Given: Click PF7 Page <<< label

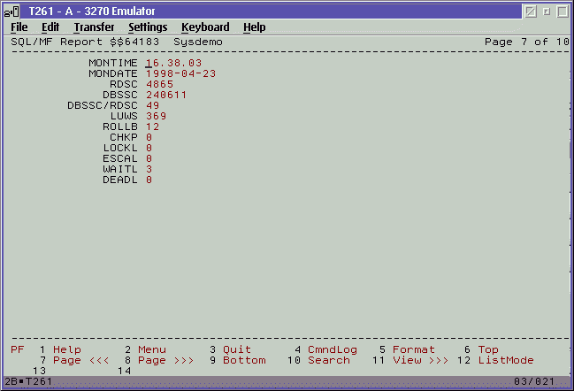Looking at the screenshot, I should click(x=80, y=360).
